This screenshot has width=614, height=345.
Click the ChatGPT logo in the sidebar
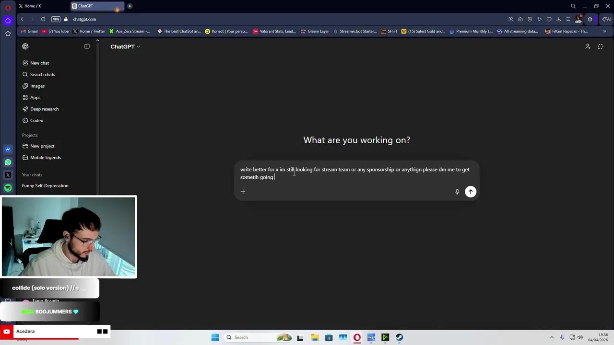click(x=25, y=46)
